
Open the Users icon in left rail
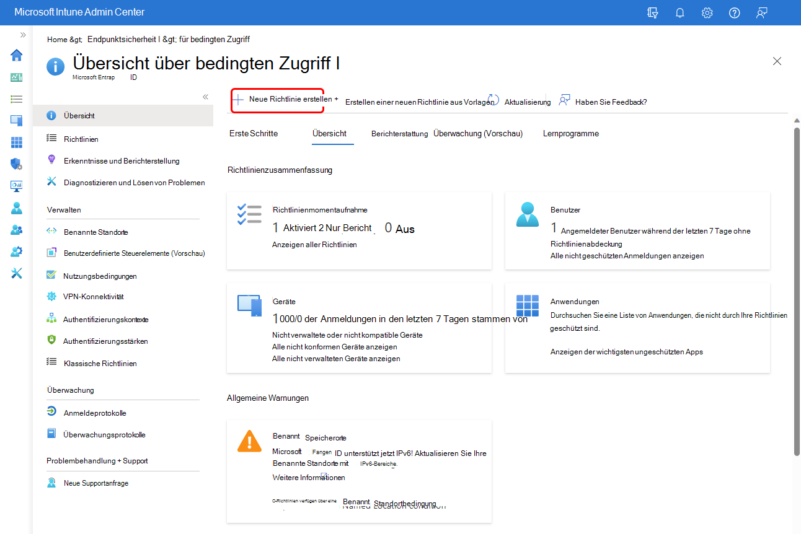pos(17,208)
